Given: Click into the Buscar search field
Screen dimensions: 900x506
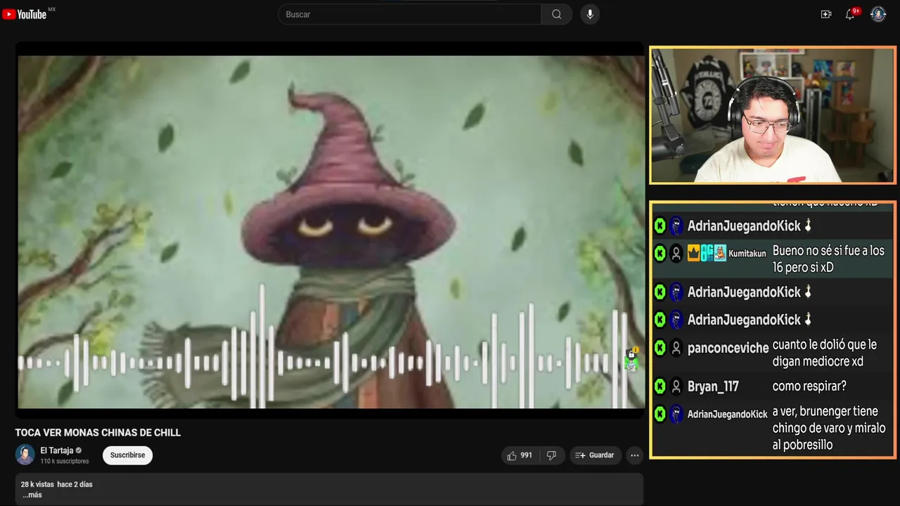Looking at the screenshot, I should (410, 14).
